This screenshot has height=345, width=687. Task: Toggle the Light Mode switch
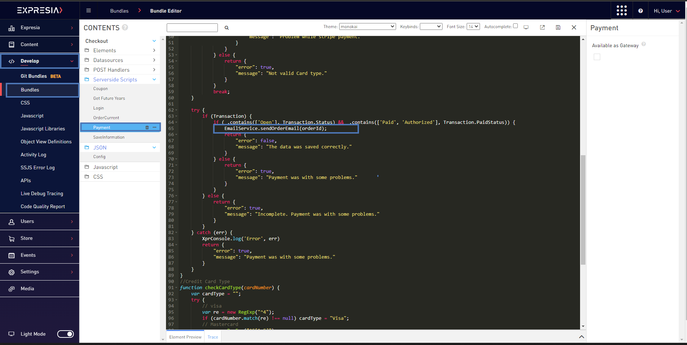(x=66, y=334)
